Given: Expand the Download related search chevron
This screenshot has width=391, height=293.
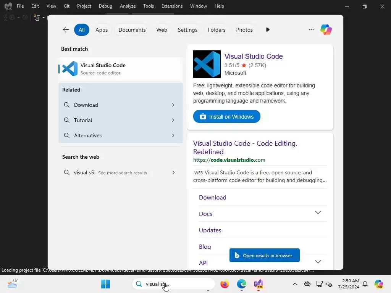Looking at the screenshot, I should (x=173, y=105).
